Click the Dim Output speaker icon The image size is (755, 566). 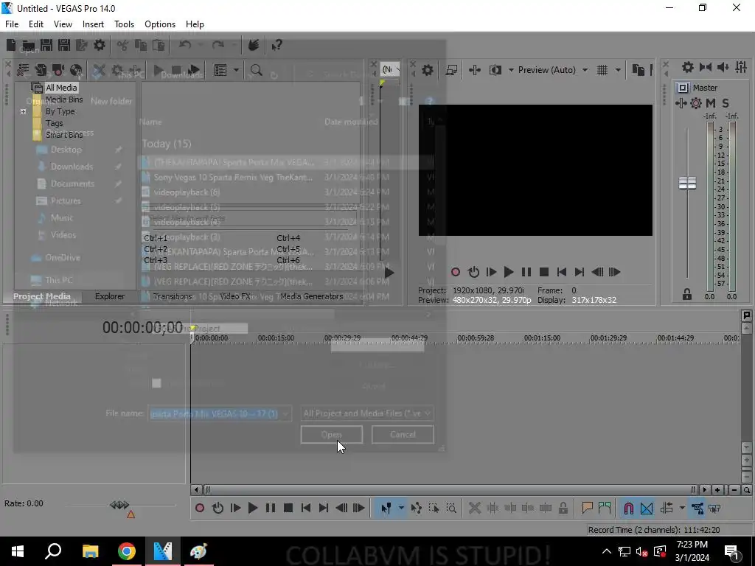[x=723, y=67]
